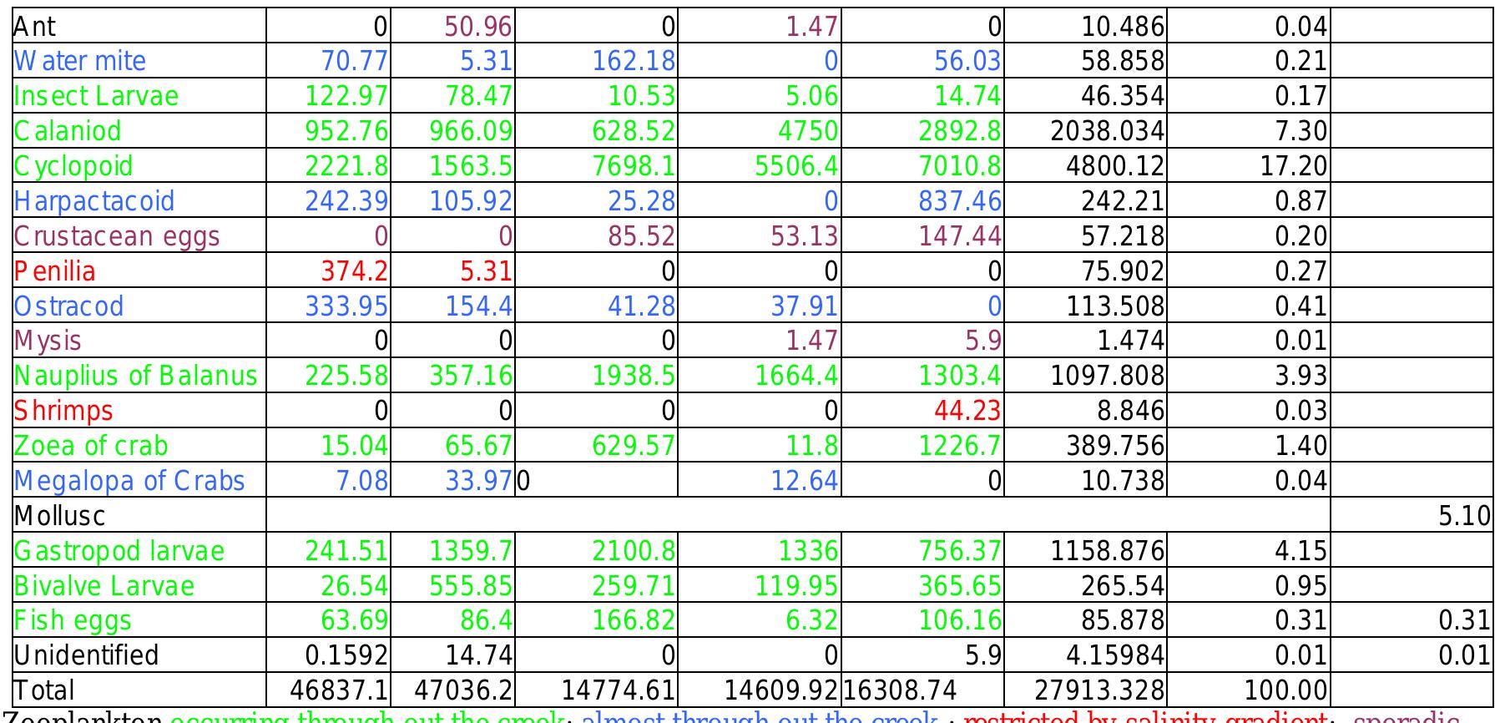Select the Gastropod larvae value 2100.8

coord(633,552)
